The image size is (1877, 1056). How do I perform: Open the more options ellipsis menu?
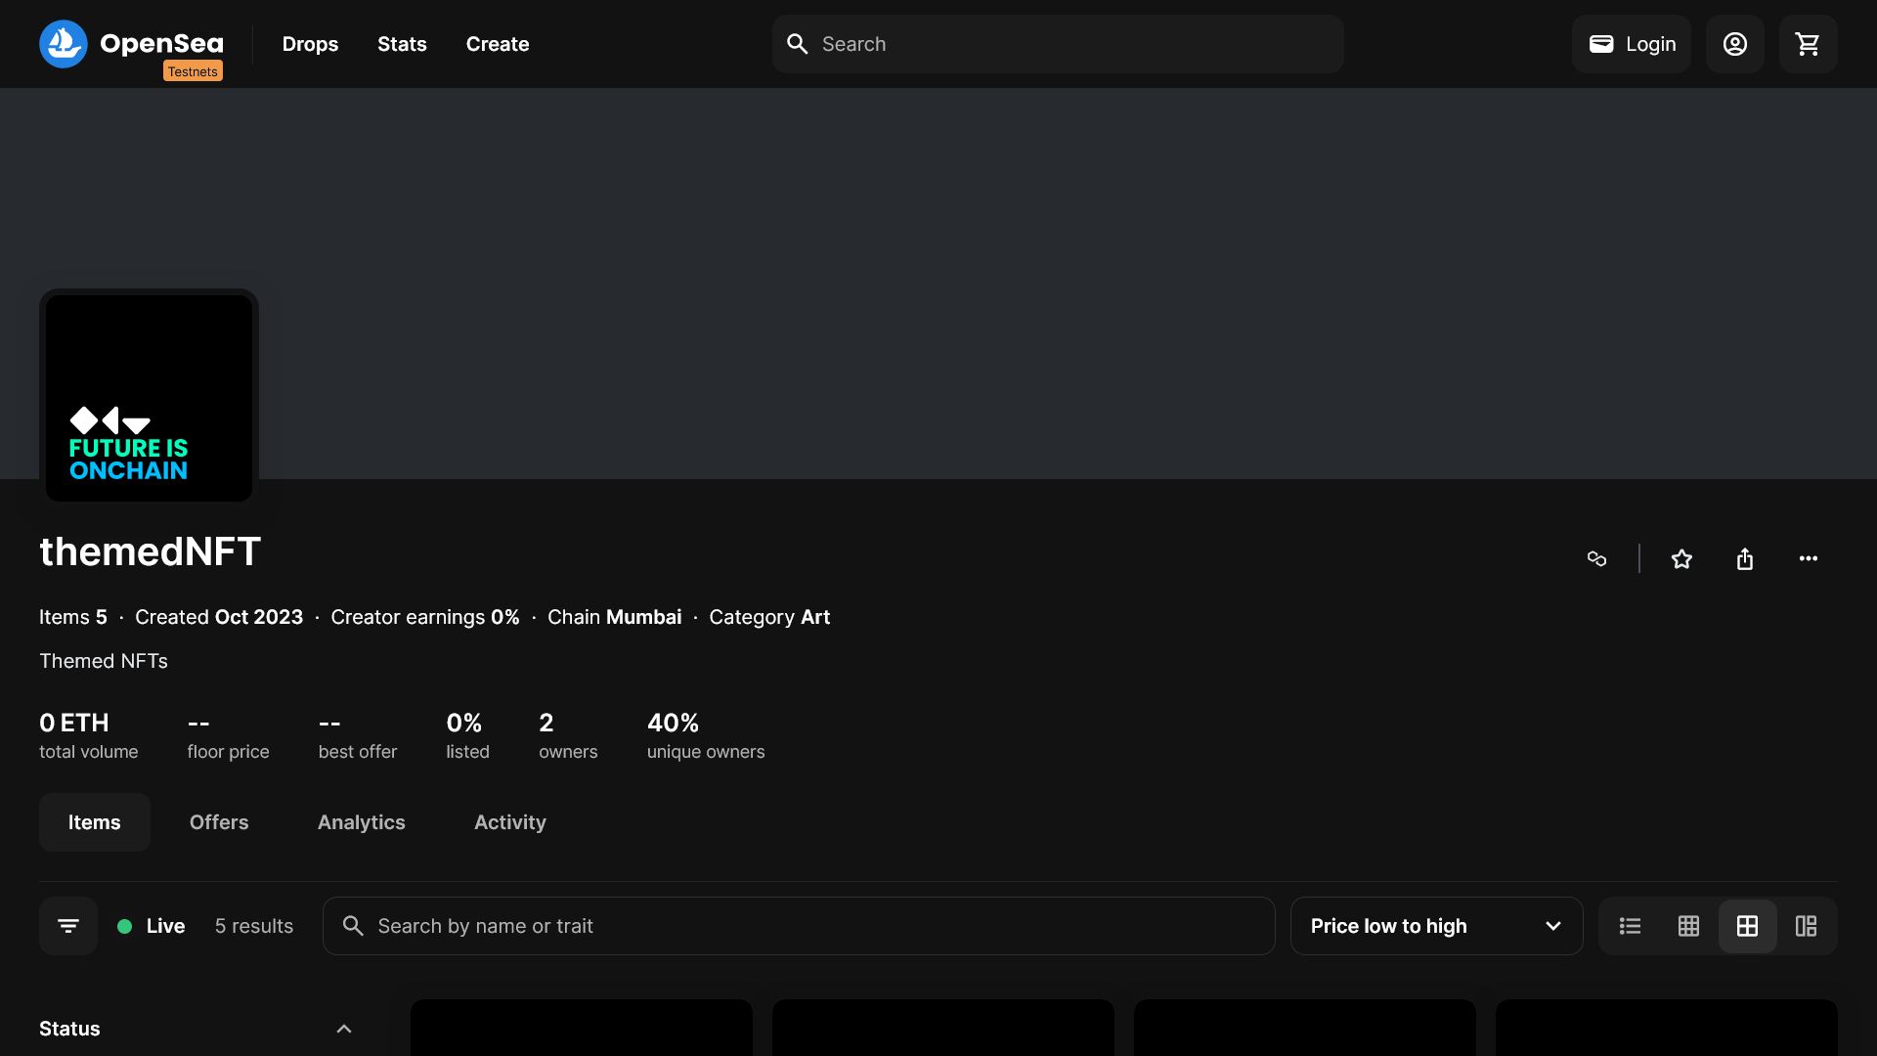(x=1809, y=558)
